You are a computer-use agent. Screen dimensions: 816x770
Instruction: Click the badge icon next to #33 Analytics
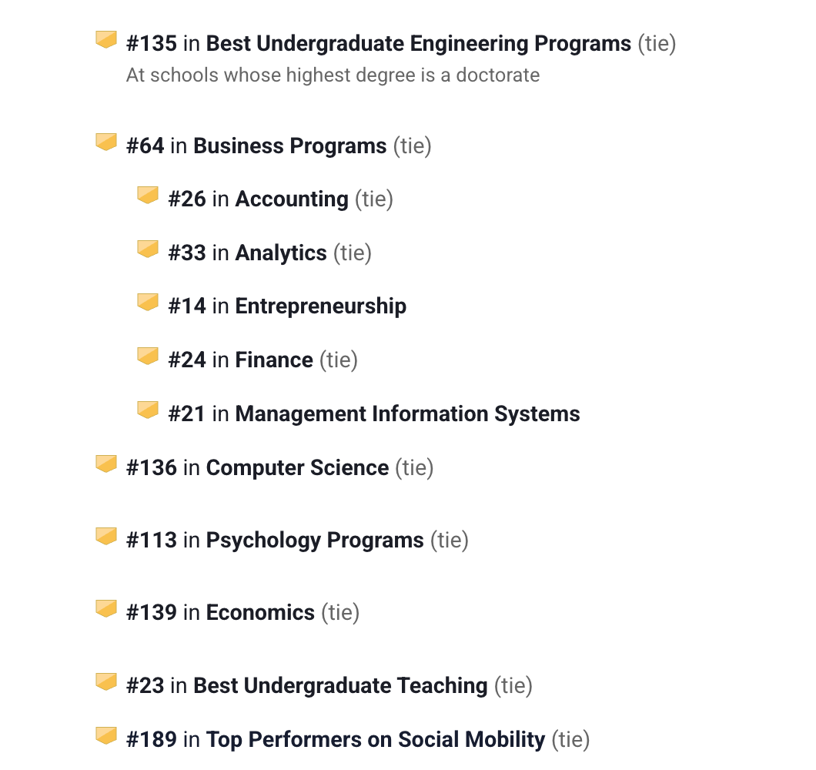click(x=148, y=249)
